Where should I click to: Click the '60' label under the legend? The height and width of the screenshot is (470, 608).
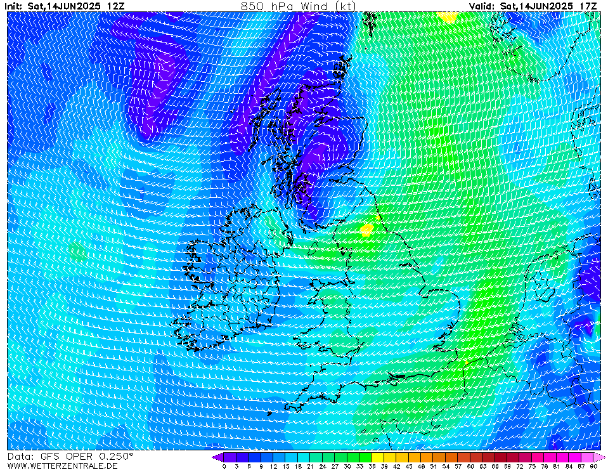(x=470, y=466)
